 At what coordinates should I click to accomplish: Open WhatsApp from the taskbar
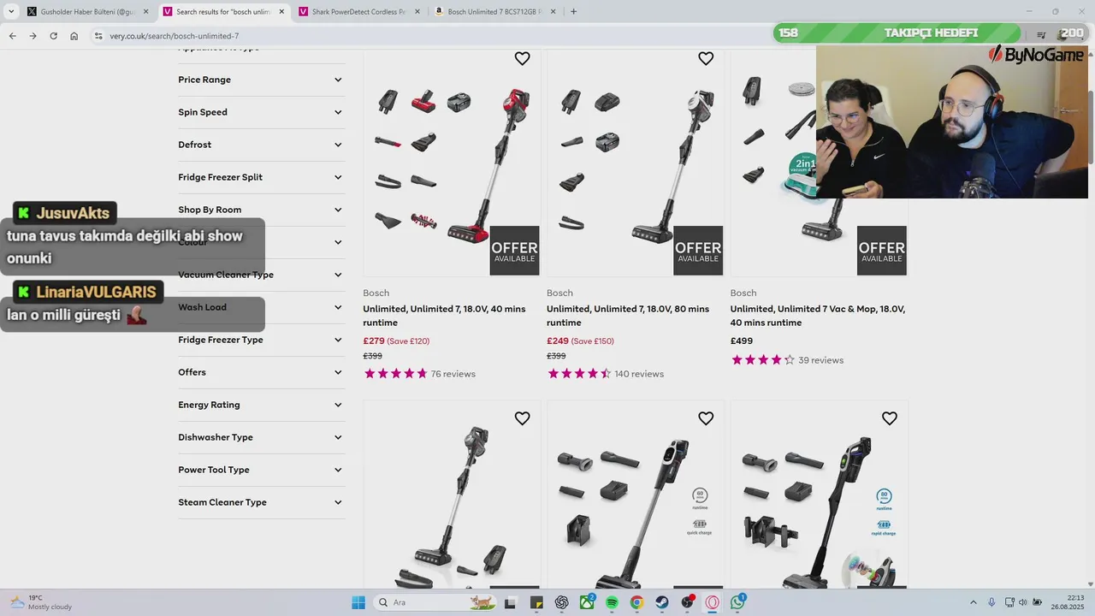pyautogui.click(x=737, y=602)
